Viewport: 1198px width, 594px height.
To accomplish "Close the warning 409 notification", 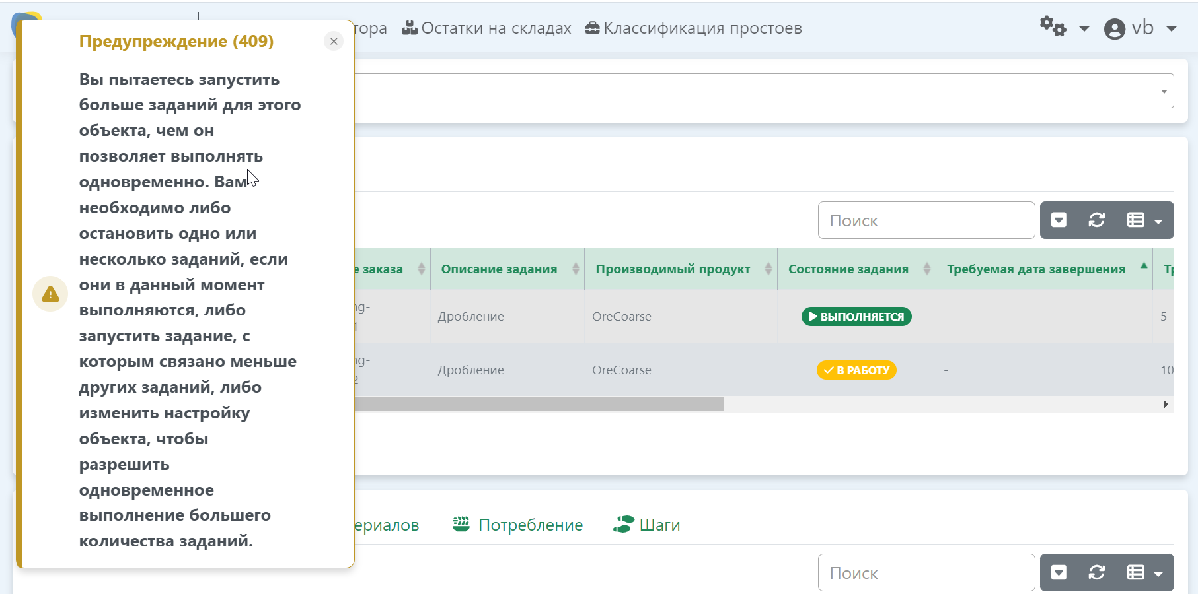I will tap(334, 41).
